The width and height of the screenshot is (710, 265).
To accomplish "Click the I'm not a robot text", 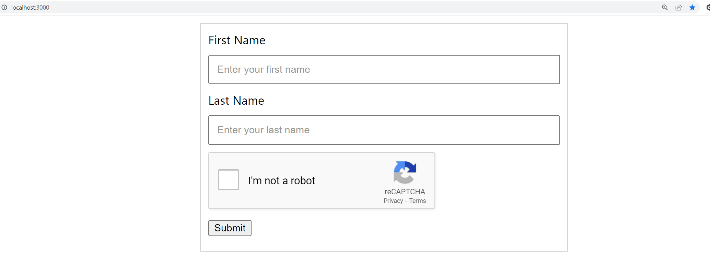I will pos(282,181).
